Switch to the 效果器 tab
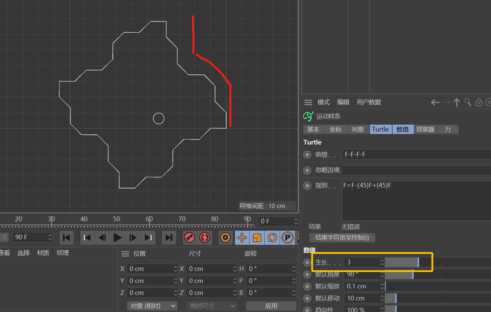Screen dimensions: 491x312 [425, 129]
